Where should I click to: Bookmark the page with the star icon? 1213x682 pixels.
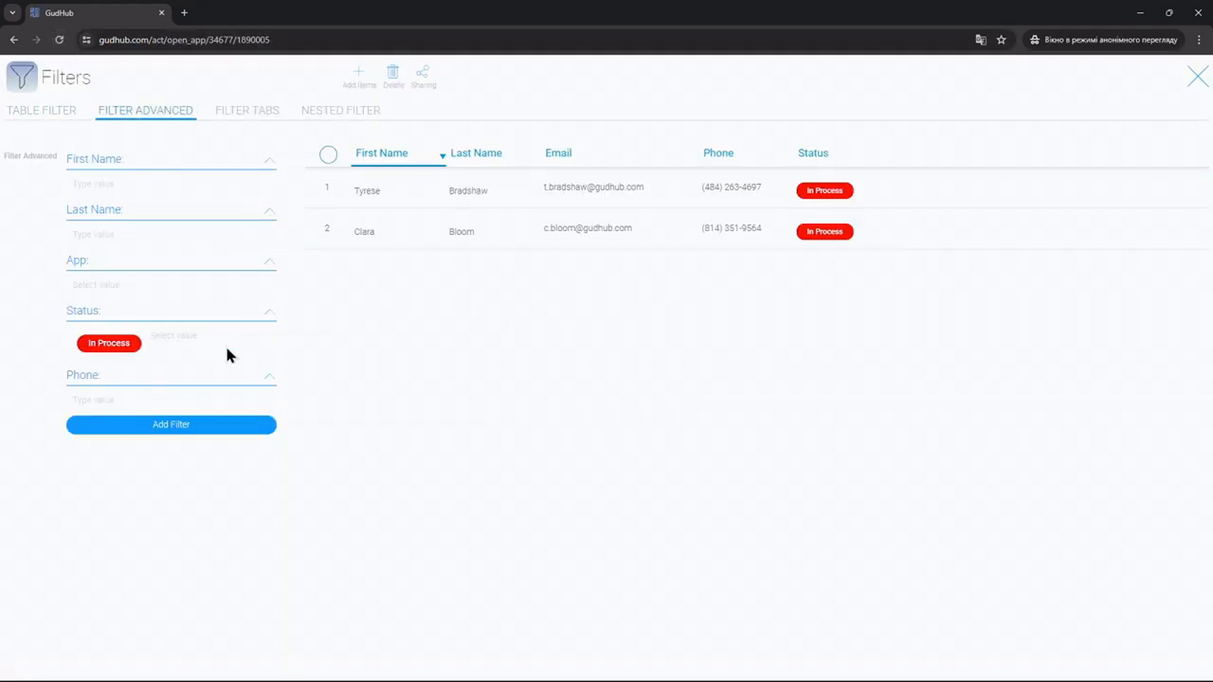click(x=1001, y=39)
